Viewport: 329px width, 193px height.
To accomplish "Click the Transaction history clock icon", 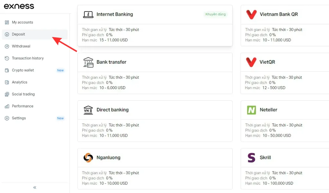I will click(7, 58).
